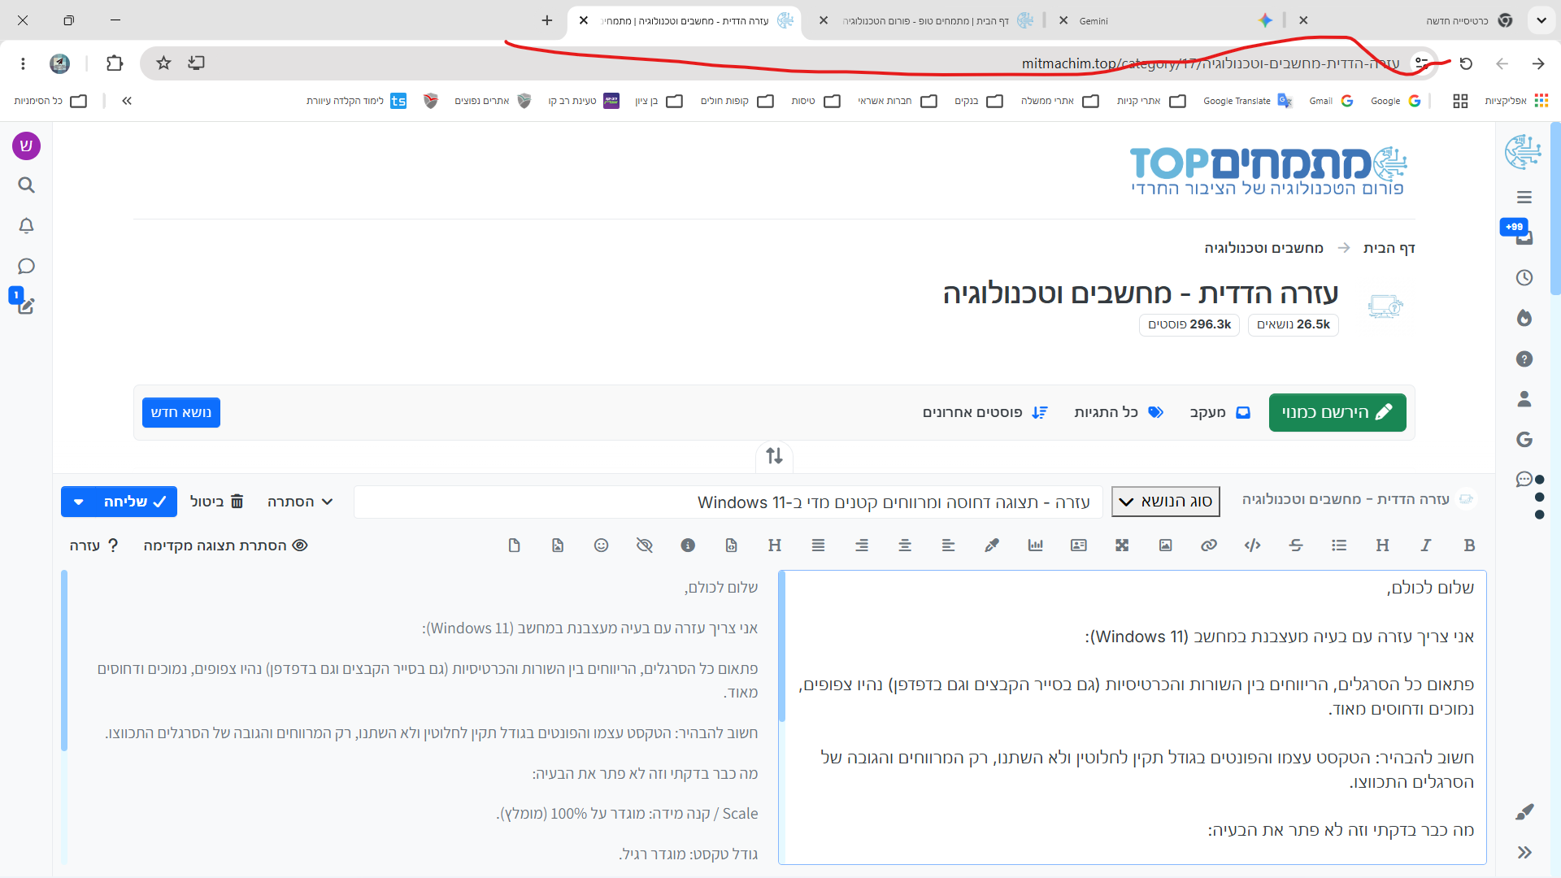This screenshot has width=1561, height=878.
Task: Insert a spoiler with the crossed-out eye icon
Action: tap(645, 545)
